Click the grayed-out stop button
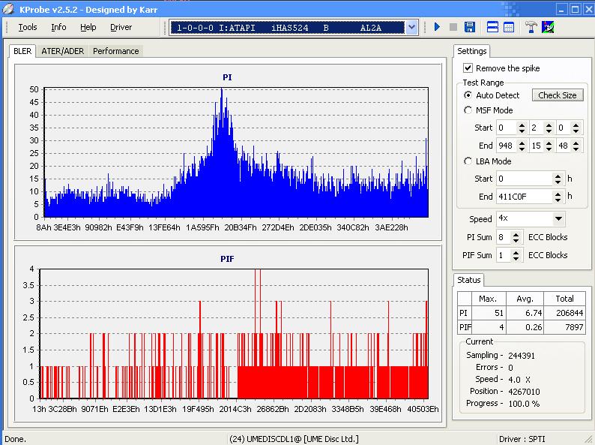This screenshot has height=445, width=595. (453, 27)
